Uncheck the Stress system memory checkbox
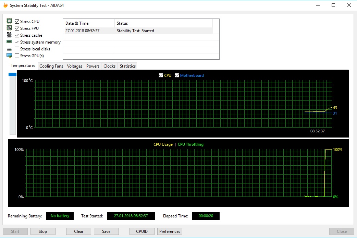 pyautogui.click(x=17, y=42)
